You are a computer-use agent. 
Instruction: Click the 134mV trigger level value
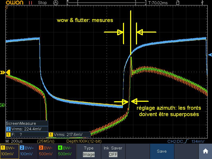[198, 142]
